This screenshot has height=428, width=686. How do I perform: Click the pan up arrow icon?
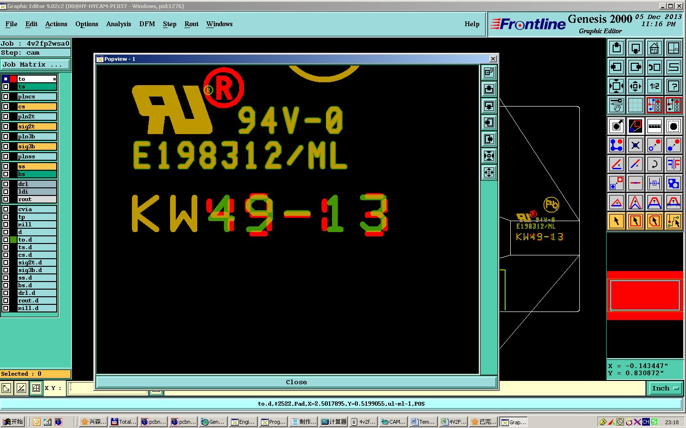point(616,48)
